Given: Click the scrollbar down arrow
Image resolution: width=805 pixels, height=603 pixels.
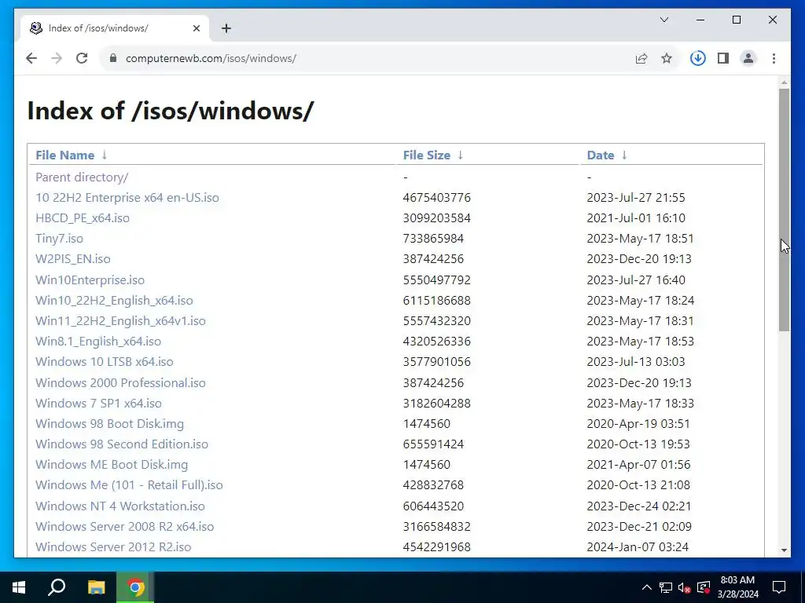Looking at the screenshot, I should 784,550.
